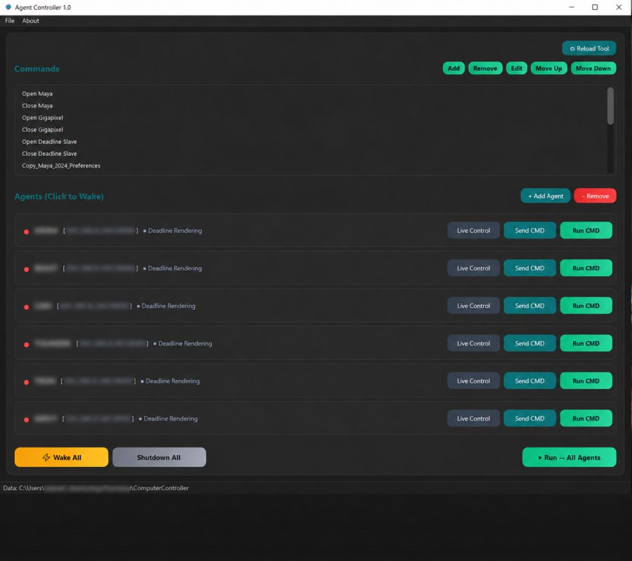Click the first agent's red status dot
This screenshot has width=632, height=561.
pyautogui.click(x=26, y=232)
